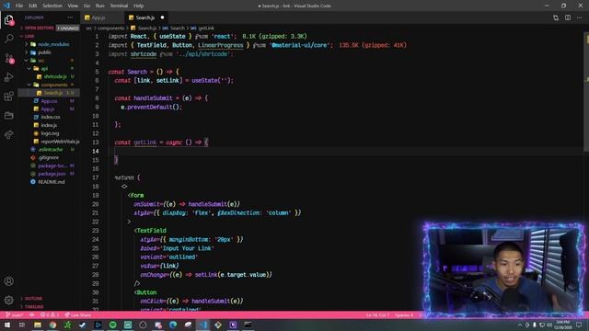This screenshot has height=331, width=589.
Task: Open the terminal app icon in the taskbar
Action: [x=248, y=325]
